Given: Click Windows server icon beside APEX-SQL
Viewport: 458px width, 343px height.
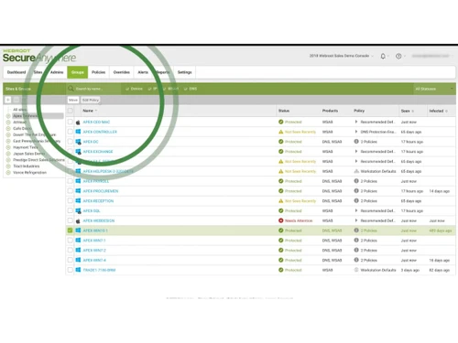Looking at the screenshot, I should tap(78, 210).
